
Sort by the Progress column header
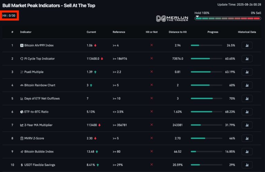pos(213,32)
